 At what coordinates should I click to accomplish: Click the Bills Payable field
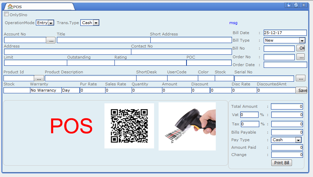[287, 132]
